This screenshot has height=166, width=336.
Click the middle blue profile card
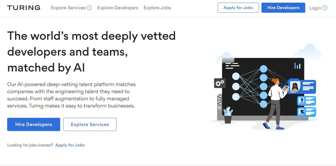pos(307,101)
